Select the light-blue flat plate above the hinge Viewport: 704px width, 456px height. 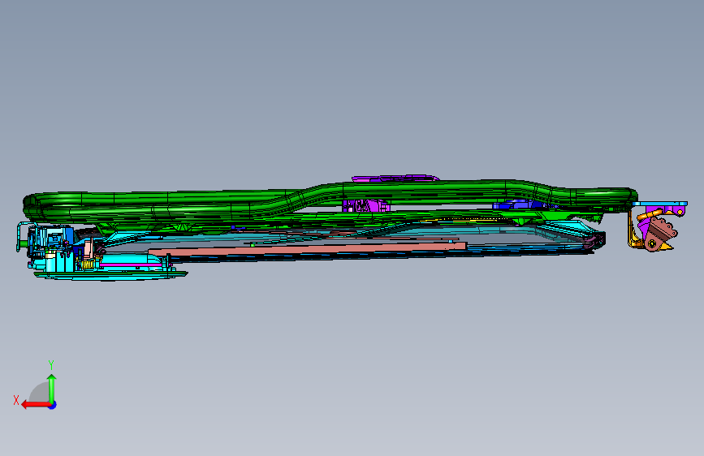pos(660,204)
